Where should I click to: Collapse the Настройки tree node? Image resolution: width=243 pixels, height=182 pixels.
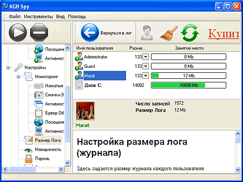(x=8, y=68)
